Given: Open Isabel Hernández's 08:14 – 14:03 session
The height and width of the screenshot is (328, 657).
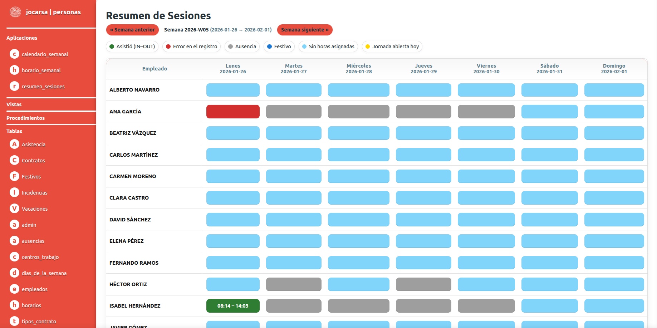Looking at the screenshot, I should (233, 306).
